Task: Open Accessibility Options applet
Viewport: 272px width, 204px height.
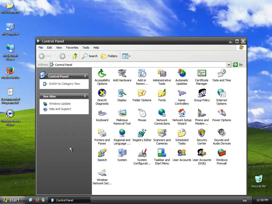Action: (102, 77)
